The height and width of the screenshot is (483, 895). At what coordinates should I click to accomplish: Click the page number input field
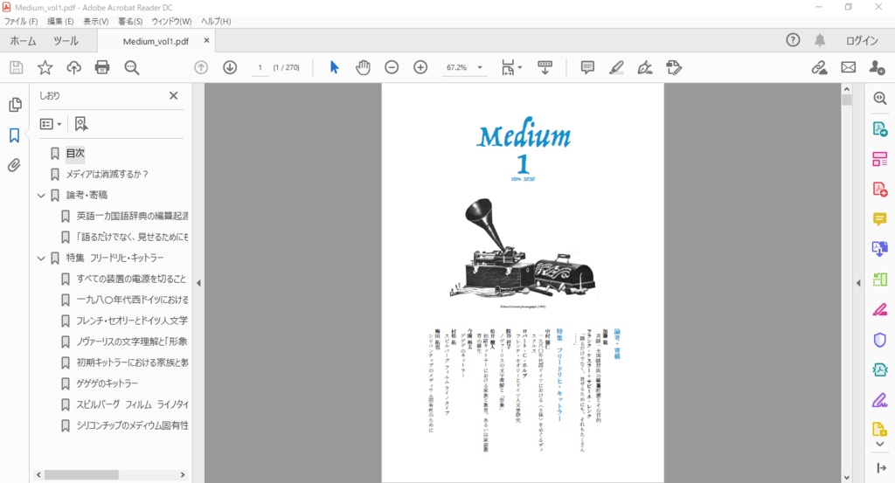260,67
